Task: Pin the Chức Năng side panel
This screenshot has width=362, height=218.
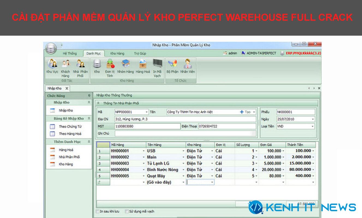Action: 89,96
